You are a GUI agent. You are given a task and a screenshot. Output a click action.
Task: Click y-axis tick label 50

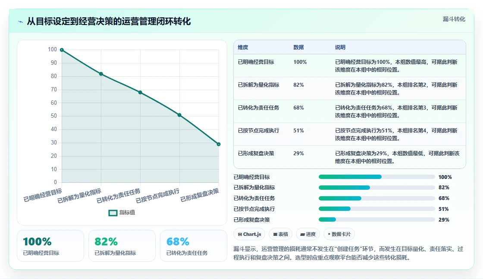[x=54, y=116]
